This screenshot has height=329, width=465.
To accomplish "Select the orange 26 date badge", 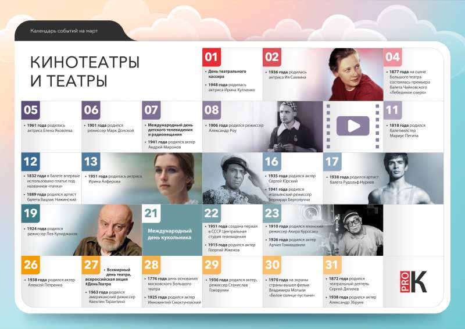I will (30, 265).
